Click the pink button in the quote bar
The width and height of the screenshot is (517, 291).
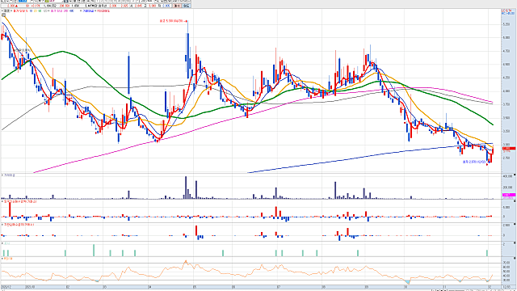(x=178, y=6)
